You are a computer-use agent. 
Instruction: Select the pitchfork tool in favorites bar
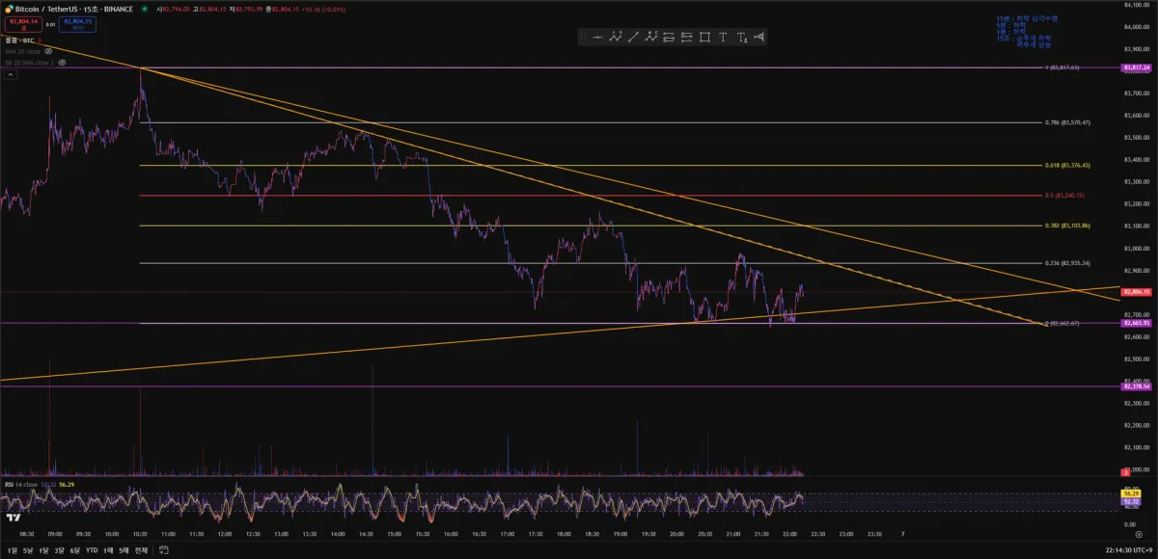tap(759, 37)
